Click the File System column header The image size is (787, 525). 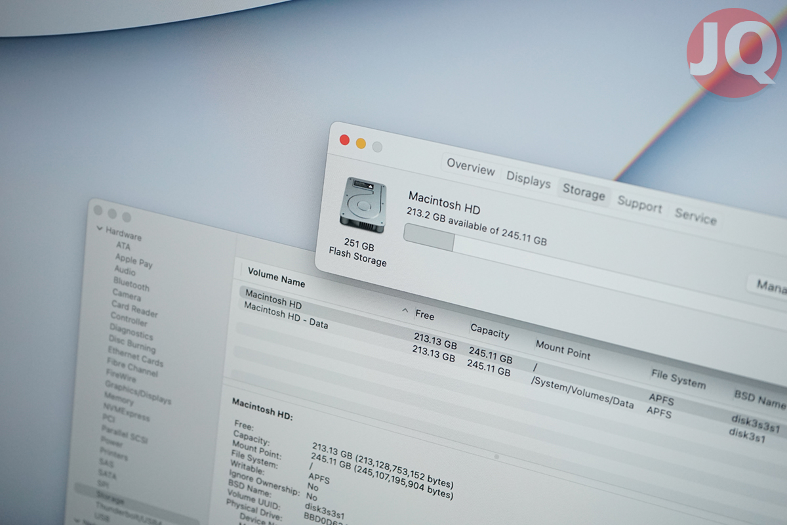click(x=678, y=379)
